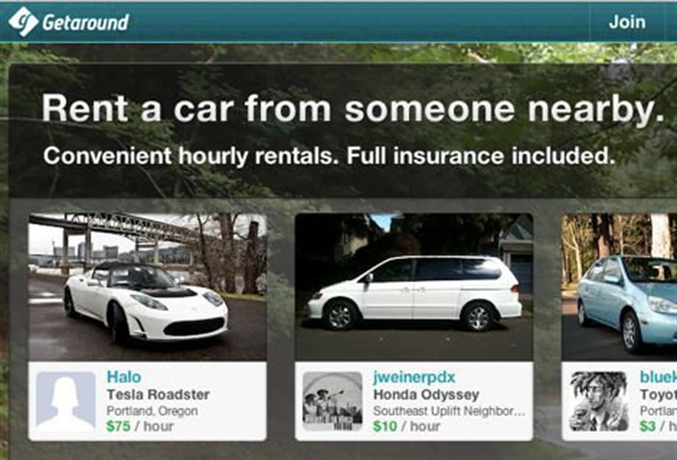The width and height of the screenshot is (677, 460).
Task: Click the sketched portrait avatar
Action: coord(599,401)
